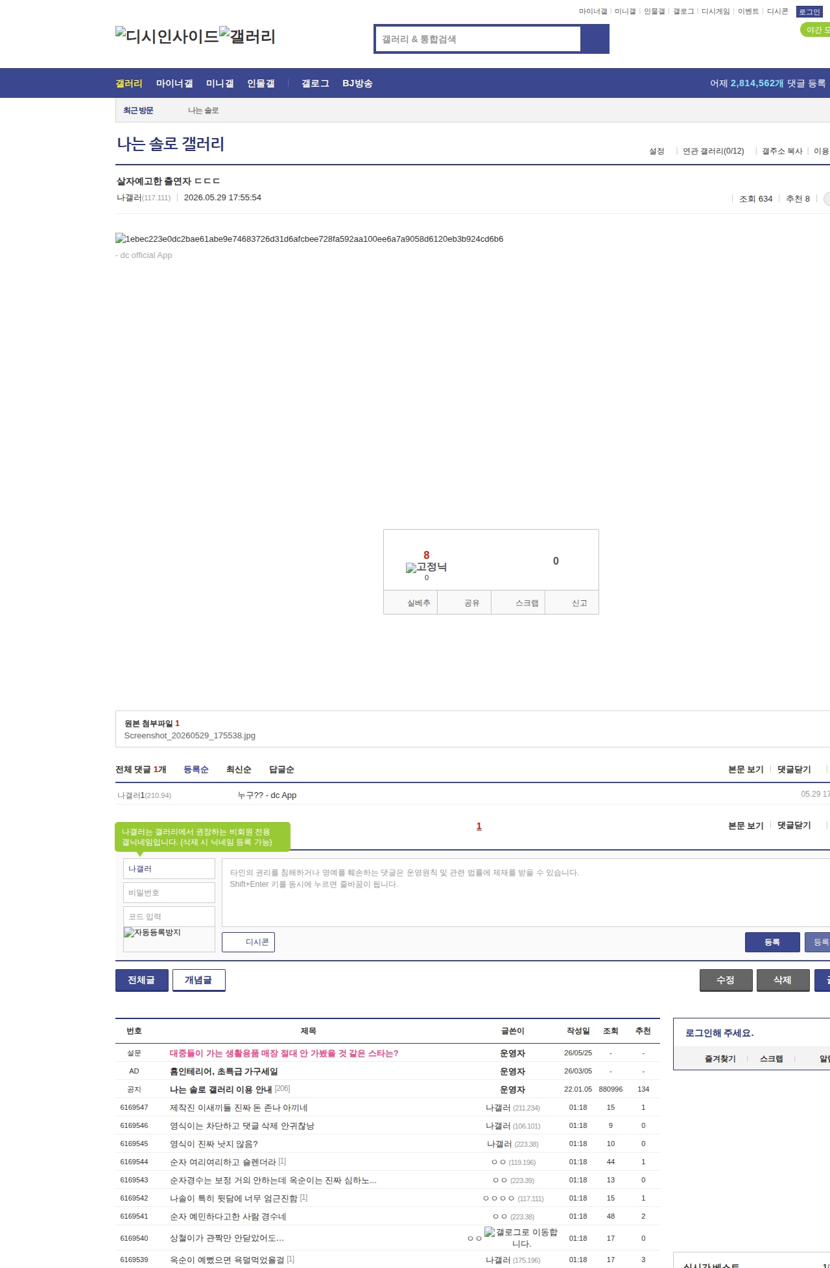The image size is (830, 1268).
Task: Focus the 갤러리 & 통합검색 search field
Action: coord(479,39)
